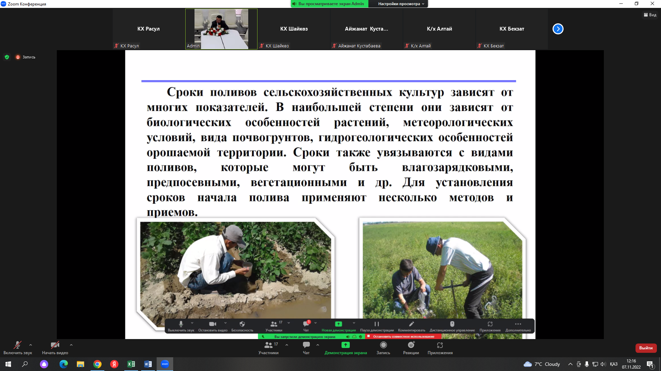
Task: Open the weather widget 7°C Cloudy
Action: pyautogui.click(x=542, y=364)
